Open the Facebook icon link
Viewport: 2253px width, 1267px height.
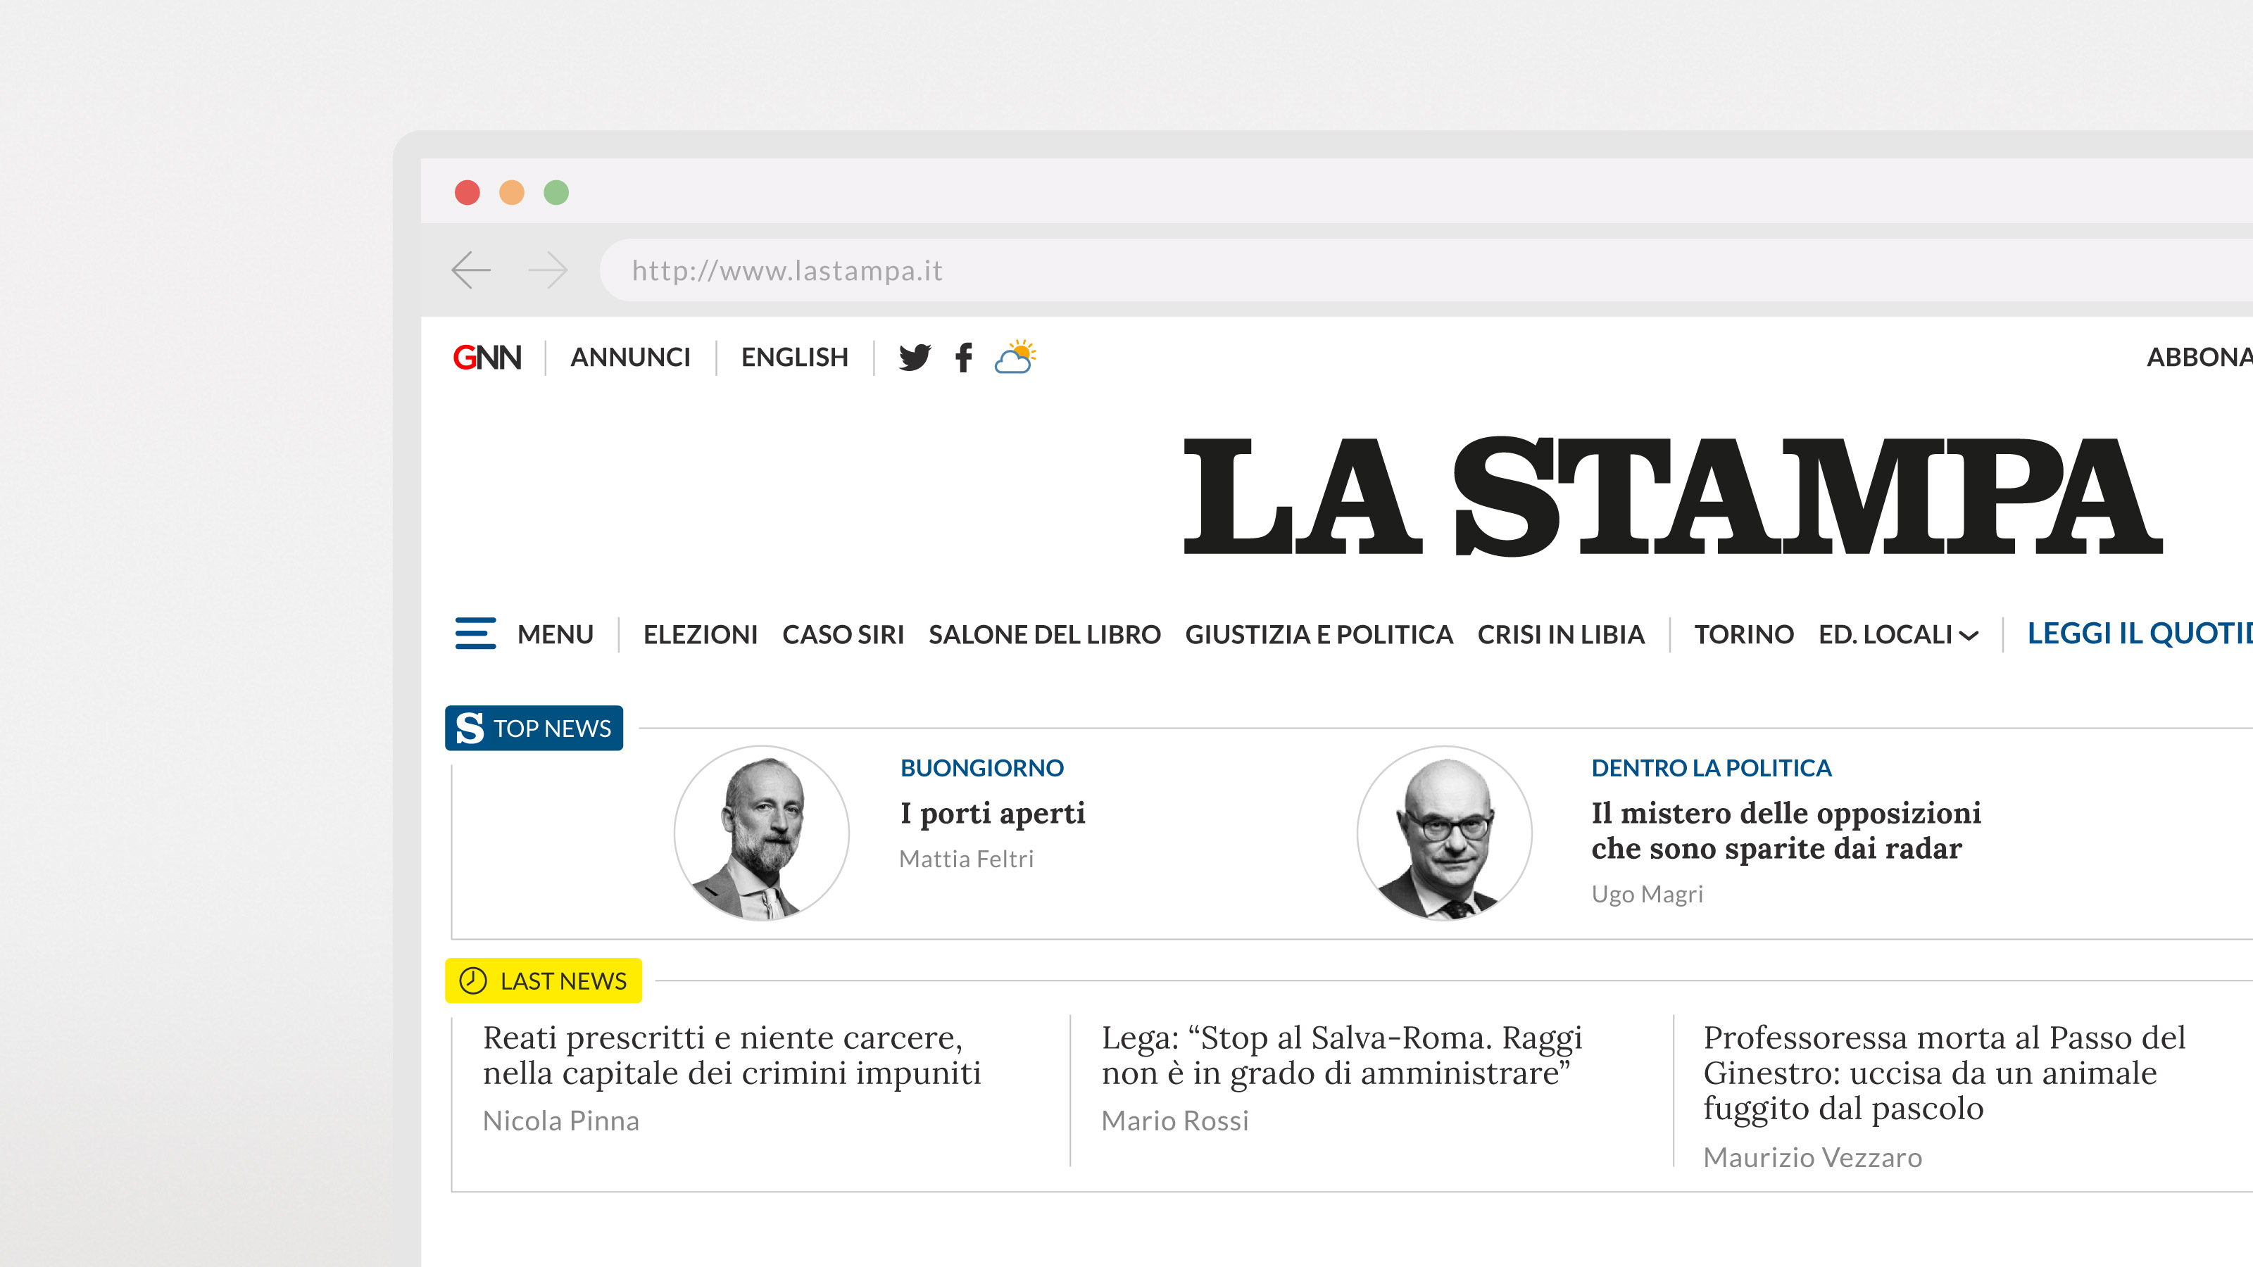tap(964, 358)
